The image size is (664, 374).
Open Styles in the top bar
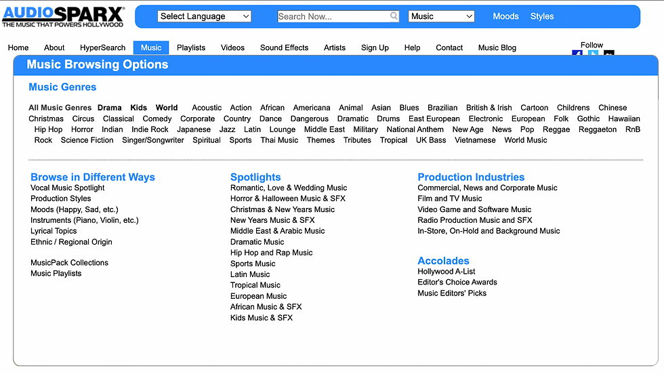(x=542, y=16)
